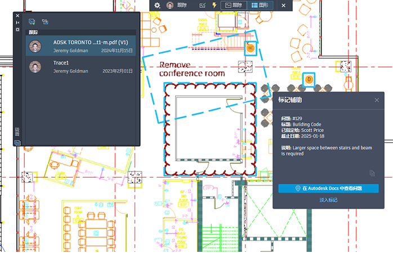Viewport: 393px width, 253px height.
Task: Open the trace palette properties gear
Action: pos(17,29)
